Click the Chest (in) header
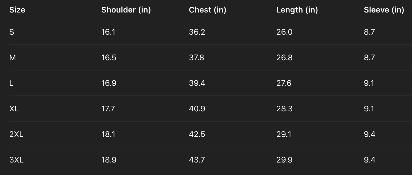This screenshot has height=175, width=412. click(x=207, y=10)
